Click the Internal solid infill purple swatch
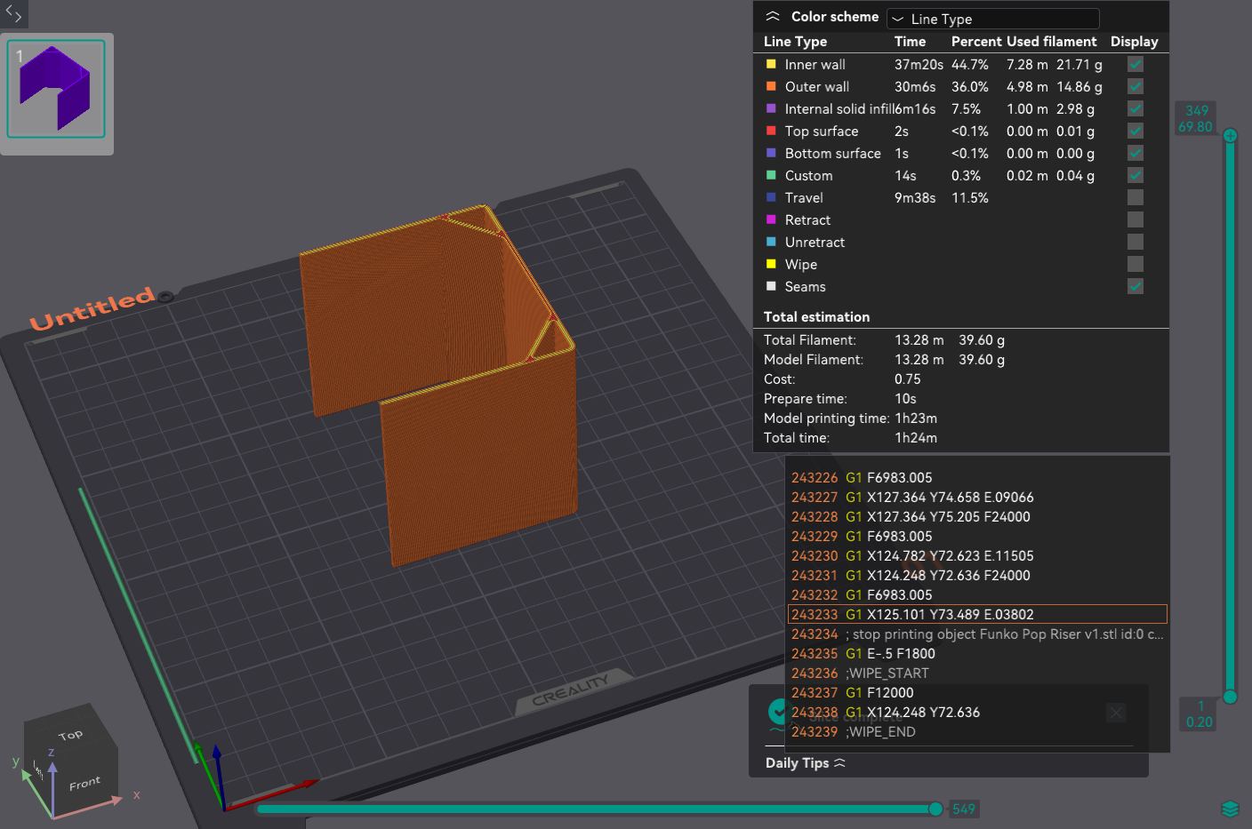The image size is (1252, 829). [771, 108]
